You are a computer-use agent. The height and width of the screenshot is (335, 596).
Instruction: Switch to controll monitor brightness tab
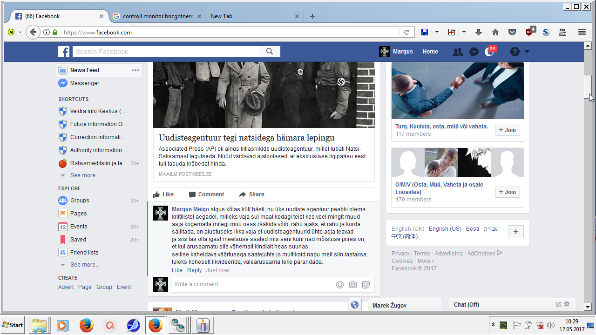[x=157, y=16]
